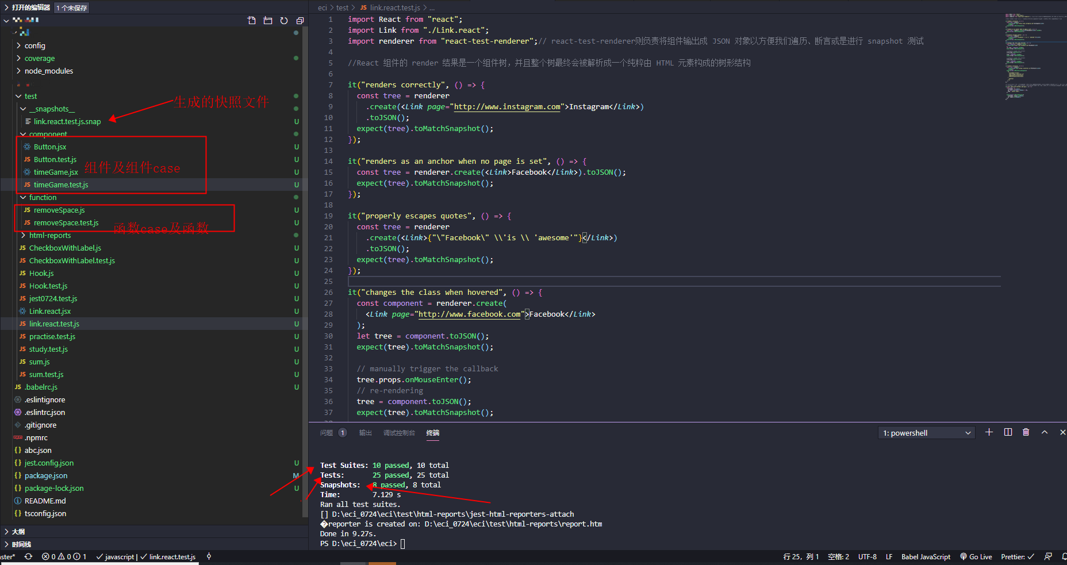Select the 终端 terminal tab
The width and height of the screenshot is (1067, 565).
point(433,433)
